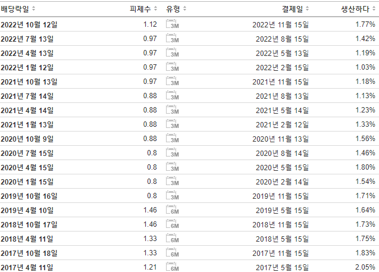
Task: Click payment date 2017년 11월 15일
Action: point(281,253)
